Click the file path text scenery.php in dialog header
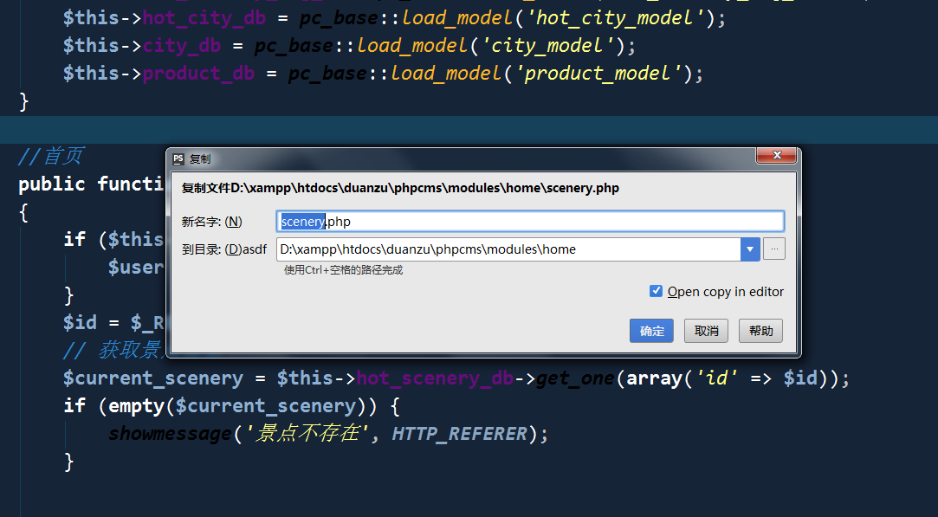The width and height of the screenshot is (938, 517). tap(400, 188)
